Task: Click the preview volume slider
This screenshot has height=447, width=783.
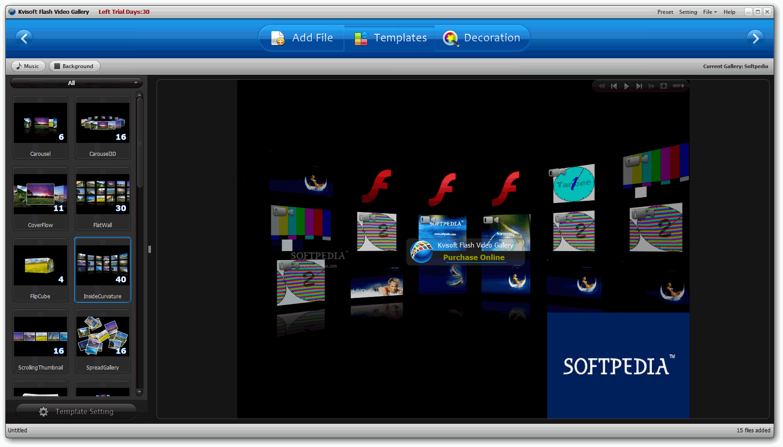Action: 678,86
